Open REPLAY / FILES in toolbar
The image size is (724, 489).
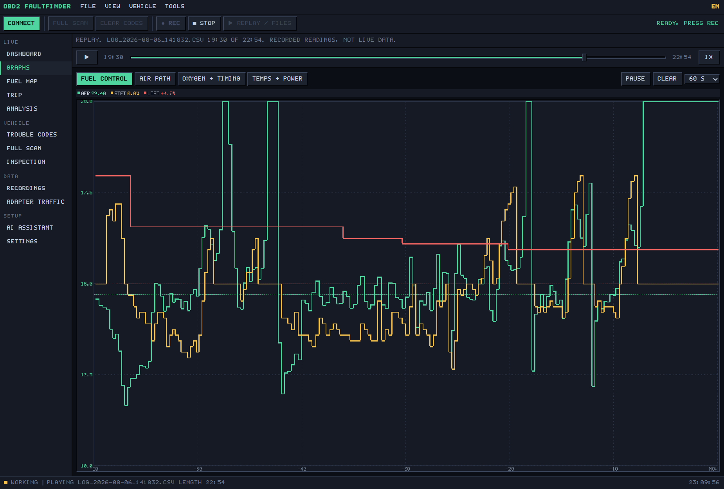[x=260, y=23]
